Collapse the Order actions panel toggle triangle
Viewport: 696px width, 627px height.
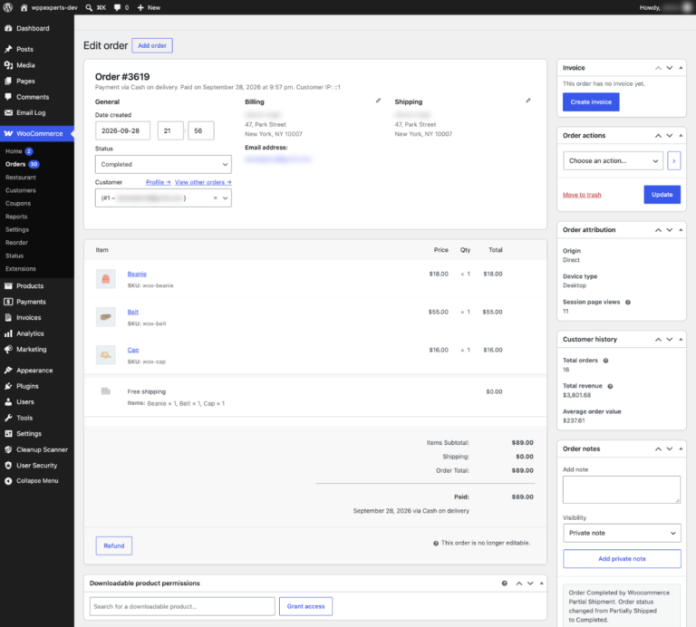coord(681,136)
